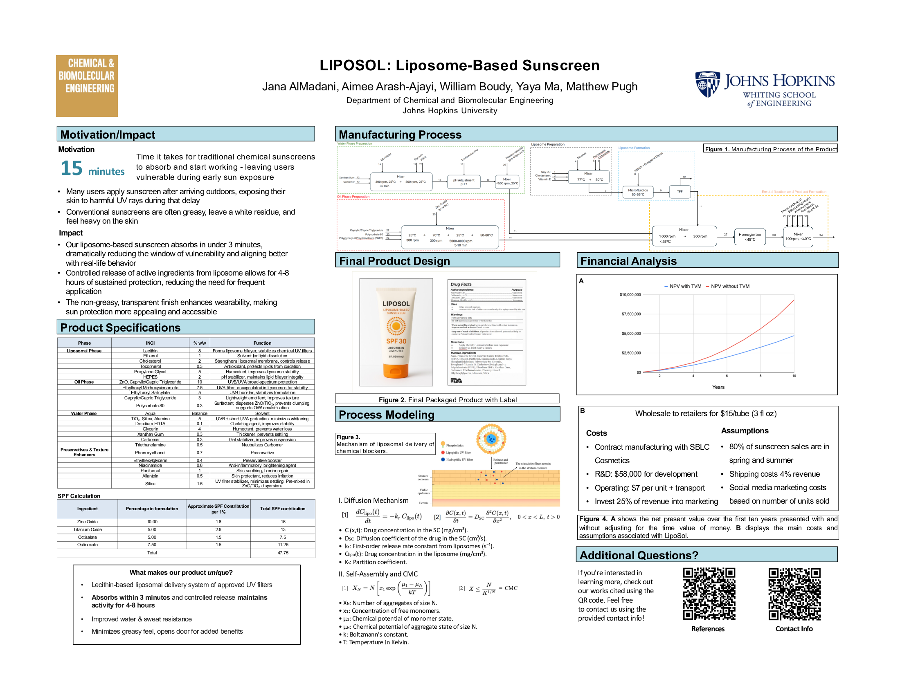The height and width of the screenshot is (695, 900).
Task: Click 'Wholesale to retailers for $15/tube' line
Action: tap(706, 413)
